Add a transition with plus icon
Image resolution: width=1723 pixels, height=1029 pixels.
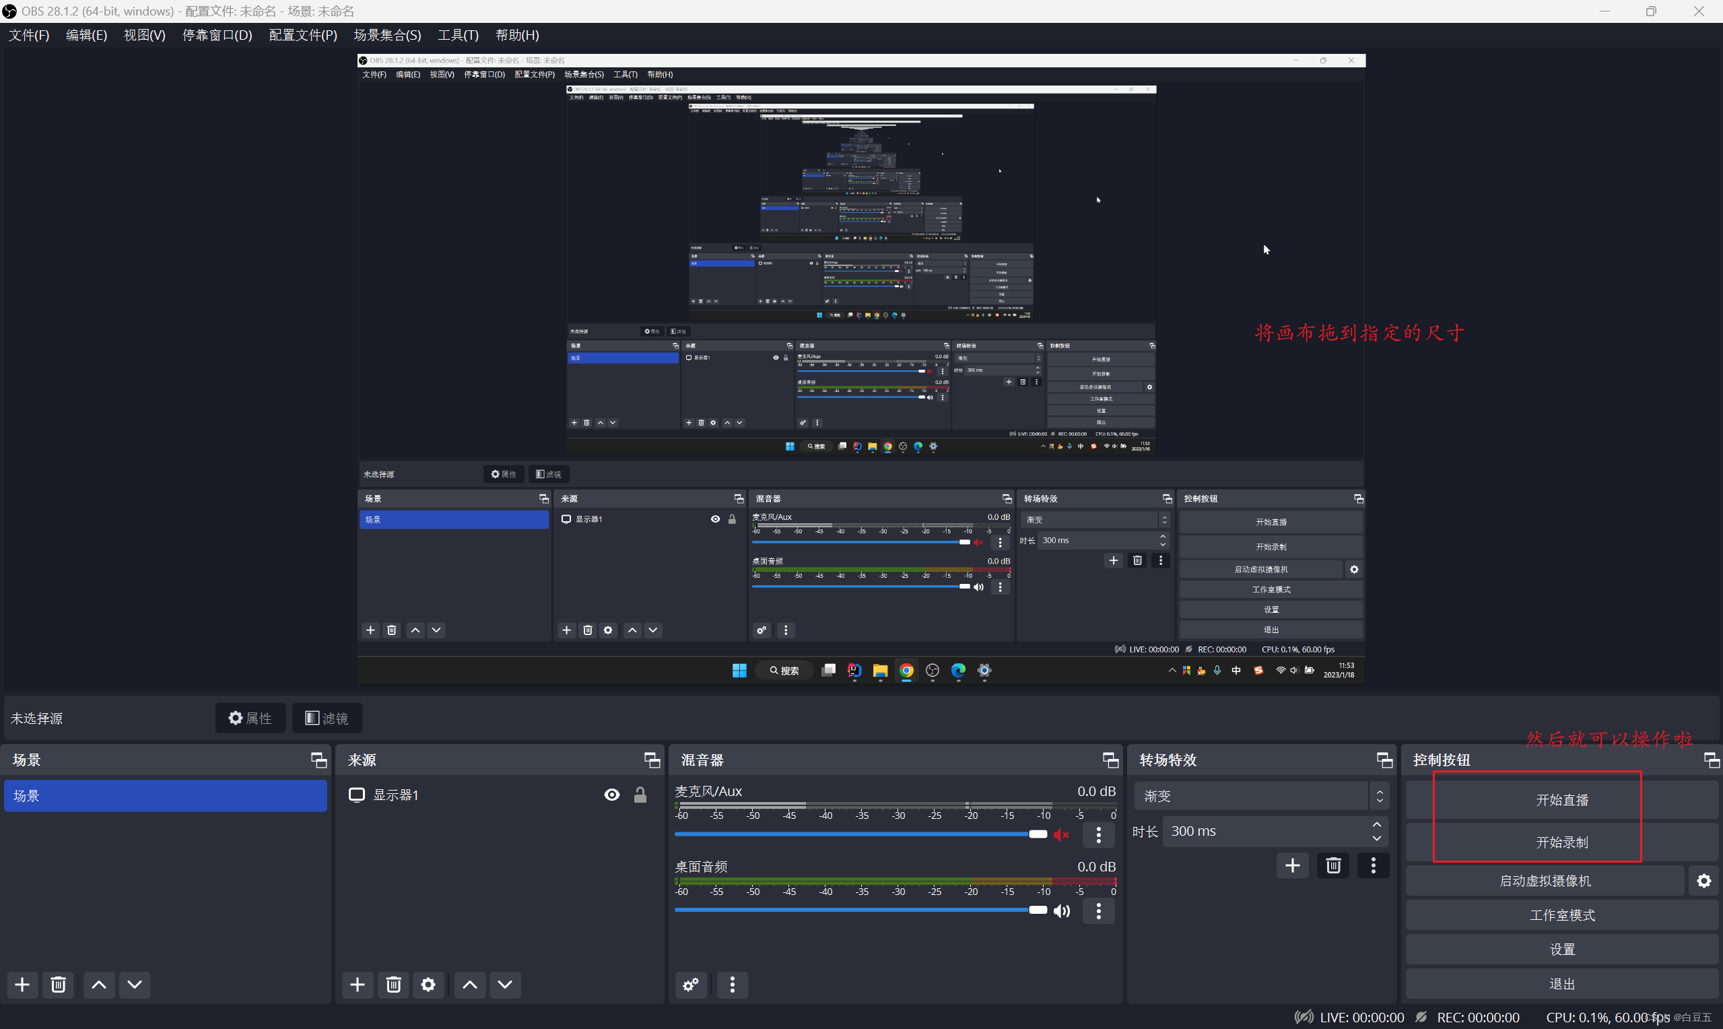pos(1293,865)
